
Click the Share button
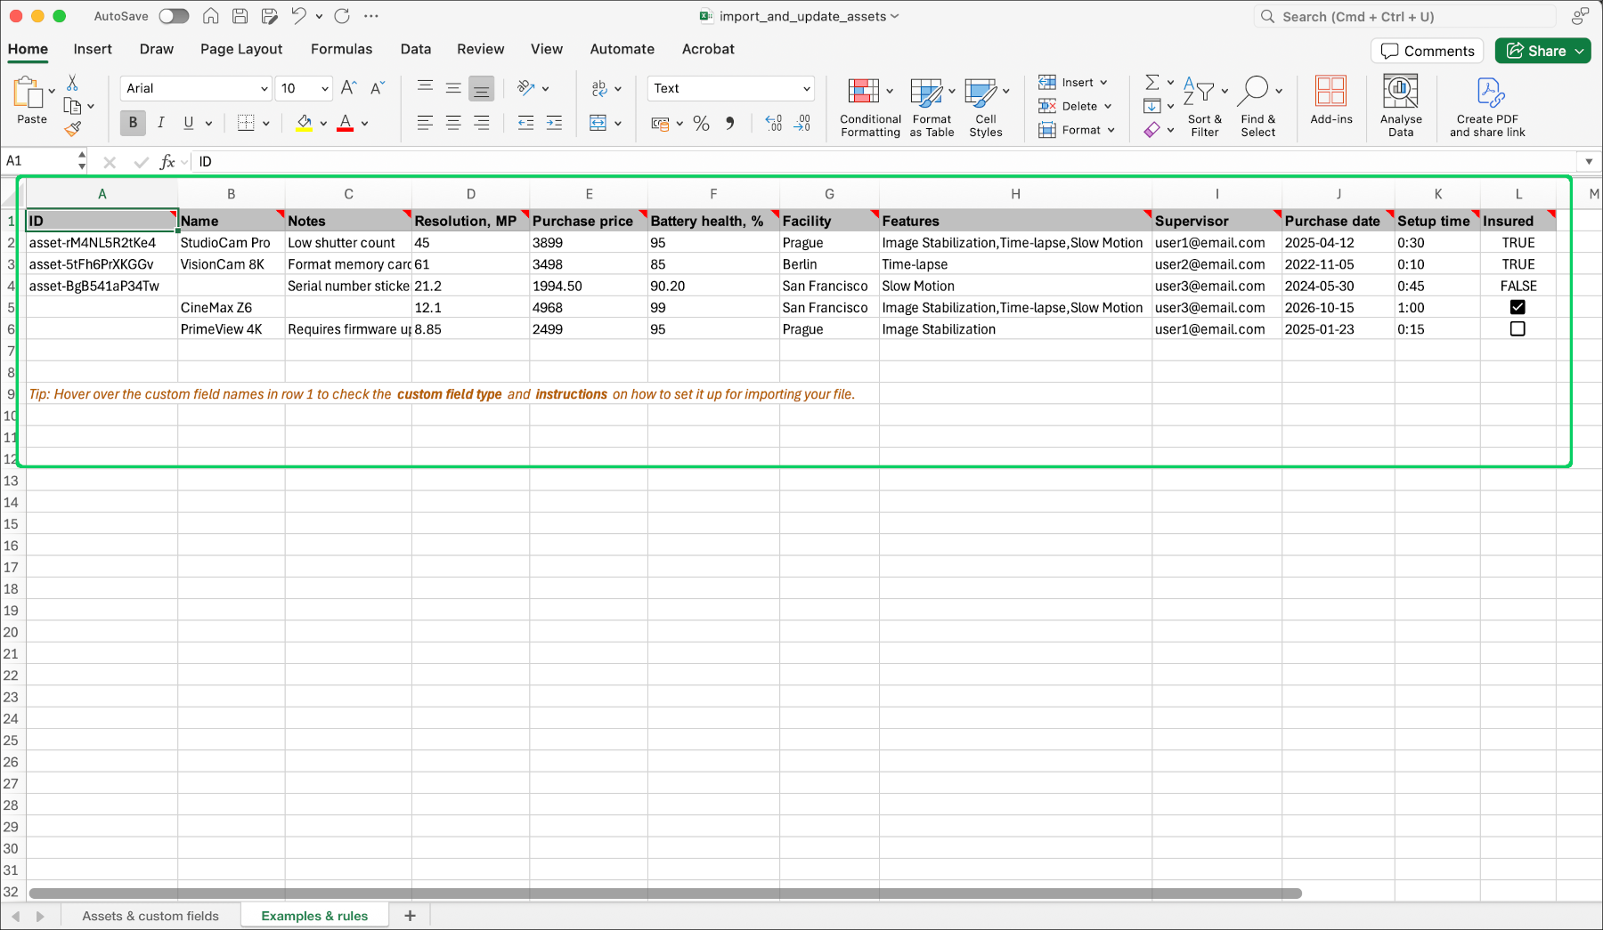coord(1542,51)
